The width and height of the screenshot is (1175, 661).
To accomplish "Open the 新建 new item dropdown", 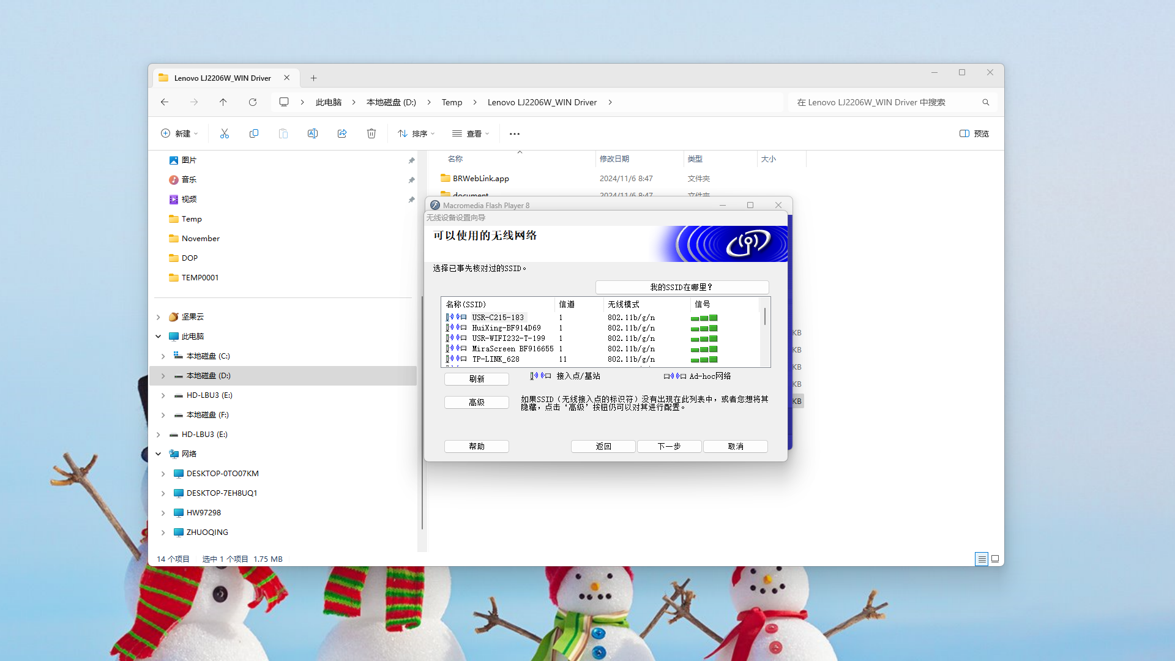I will 179,133.
